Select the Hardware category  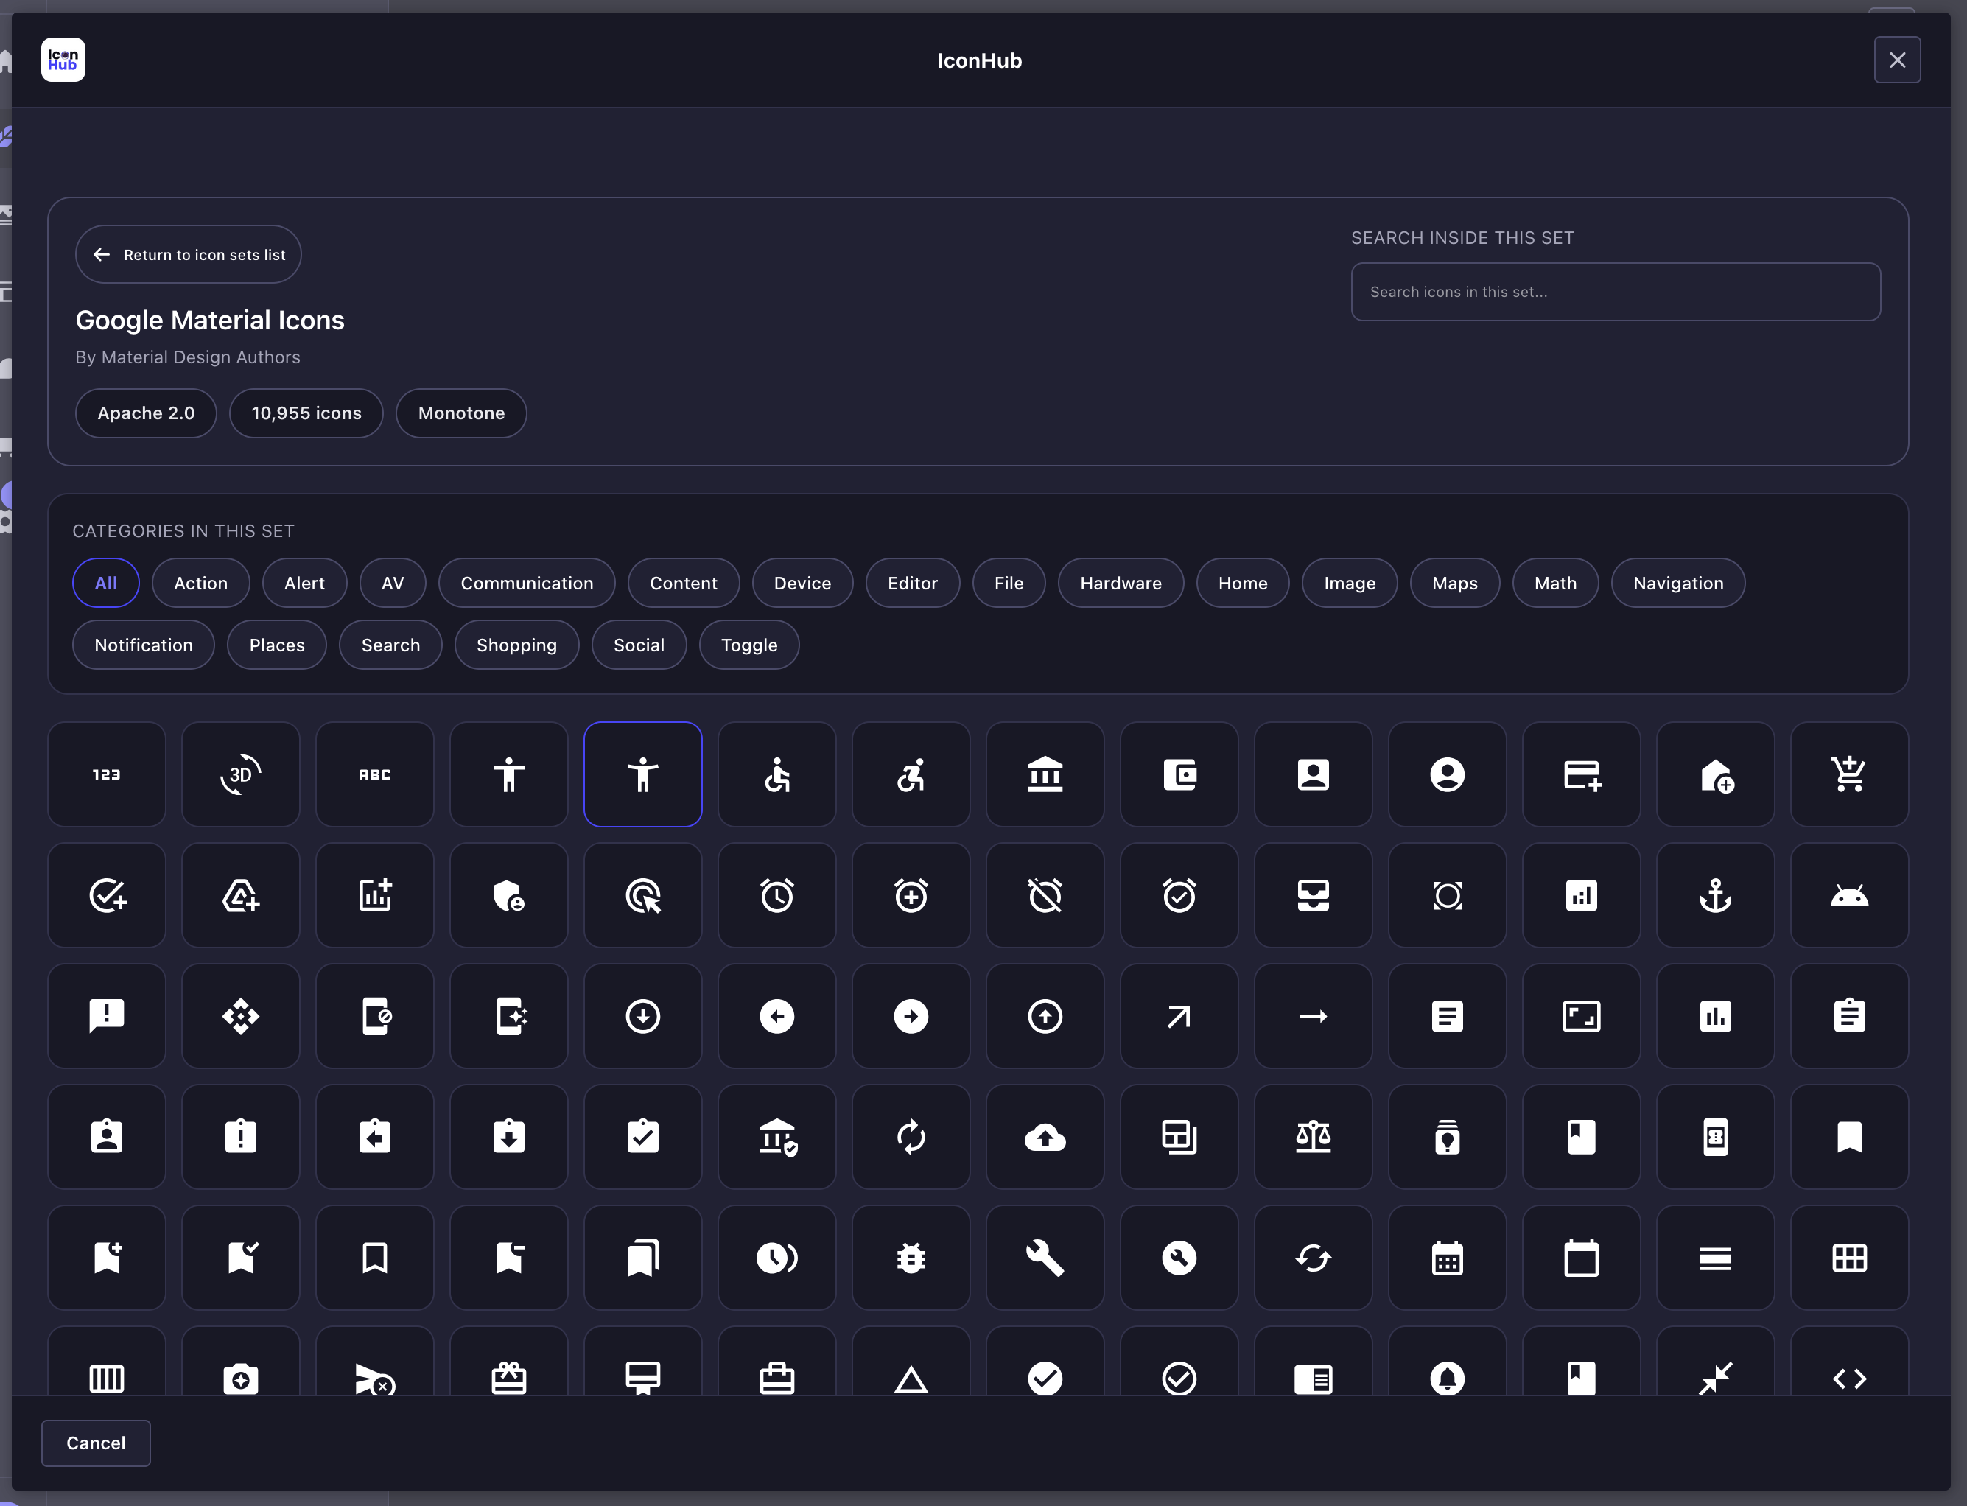pos(1121,583)
